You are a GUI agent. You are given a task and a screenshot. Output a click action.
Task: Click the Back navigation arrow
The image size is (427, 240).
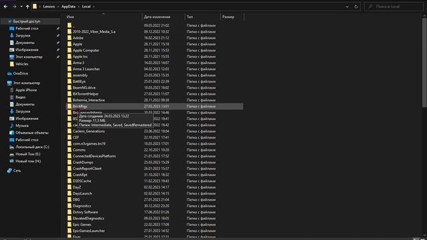coord(6,7)
